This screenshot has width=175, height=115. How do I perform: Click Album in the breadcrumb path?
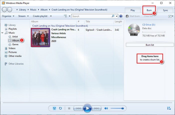pos(44,10)
